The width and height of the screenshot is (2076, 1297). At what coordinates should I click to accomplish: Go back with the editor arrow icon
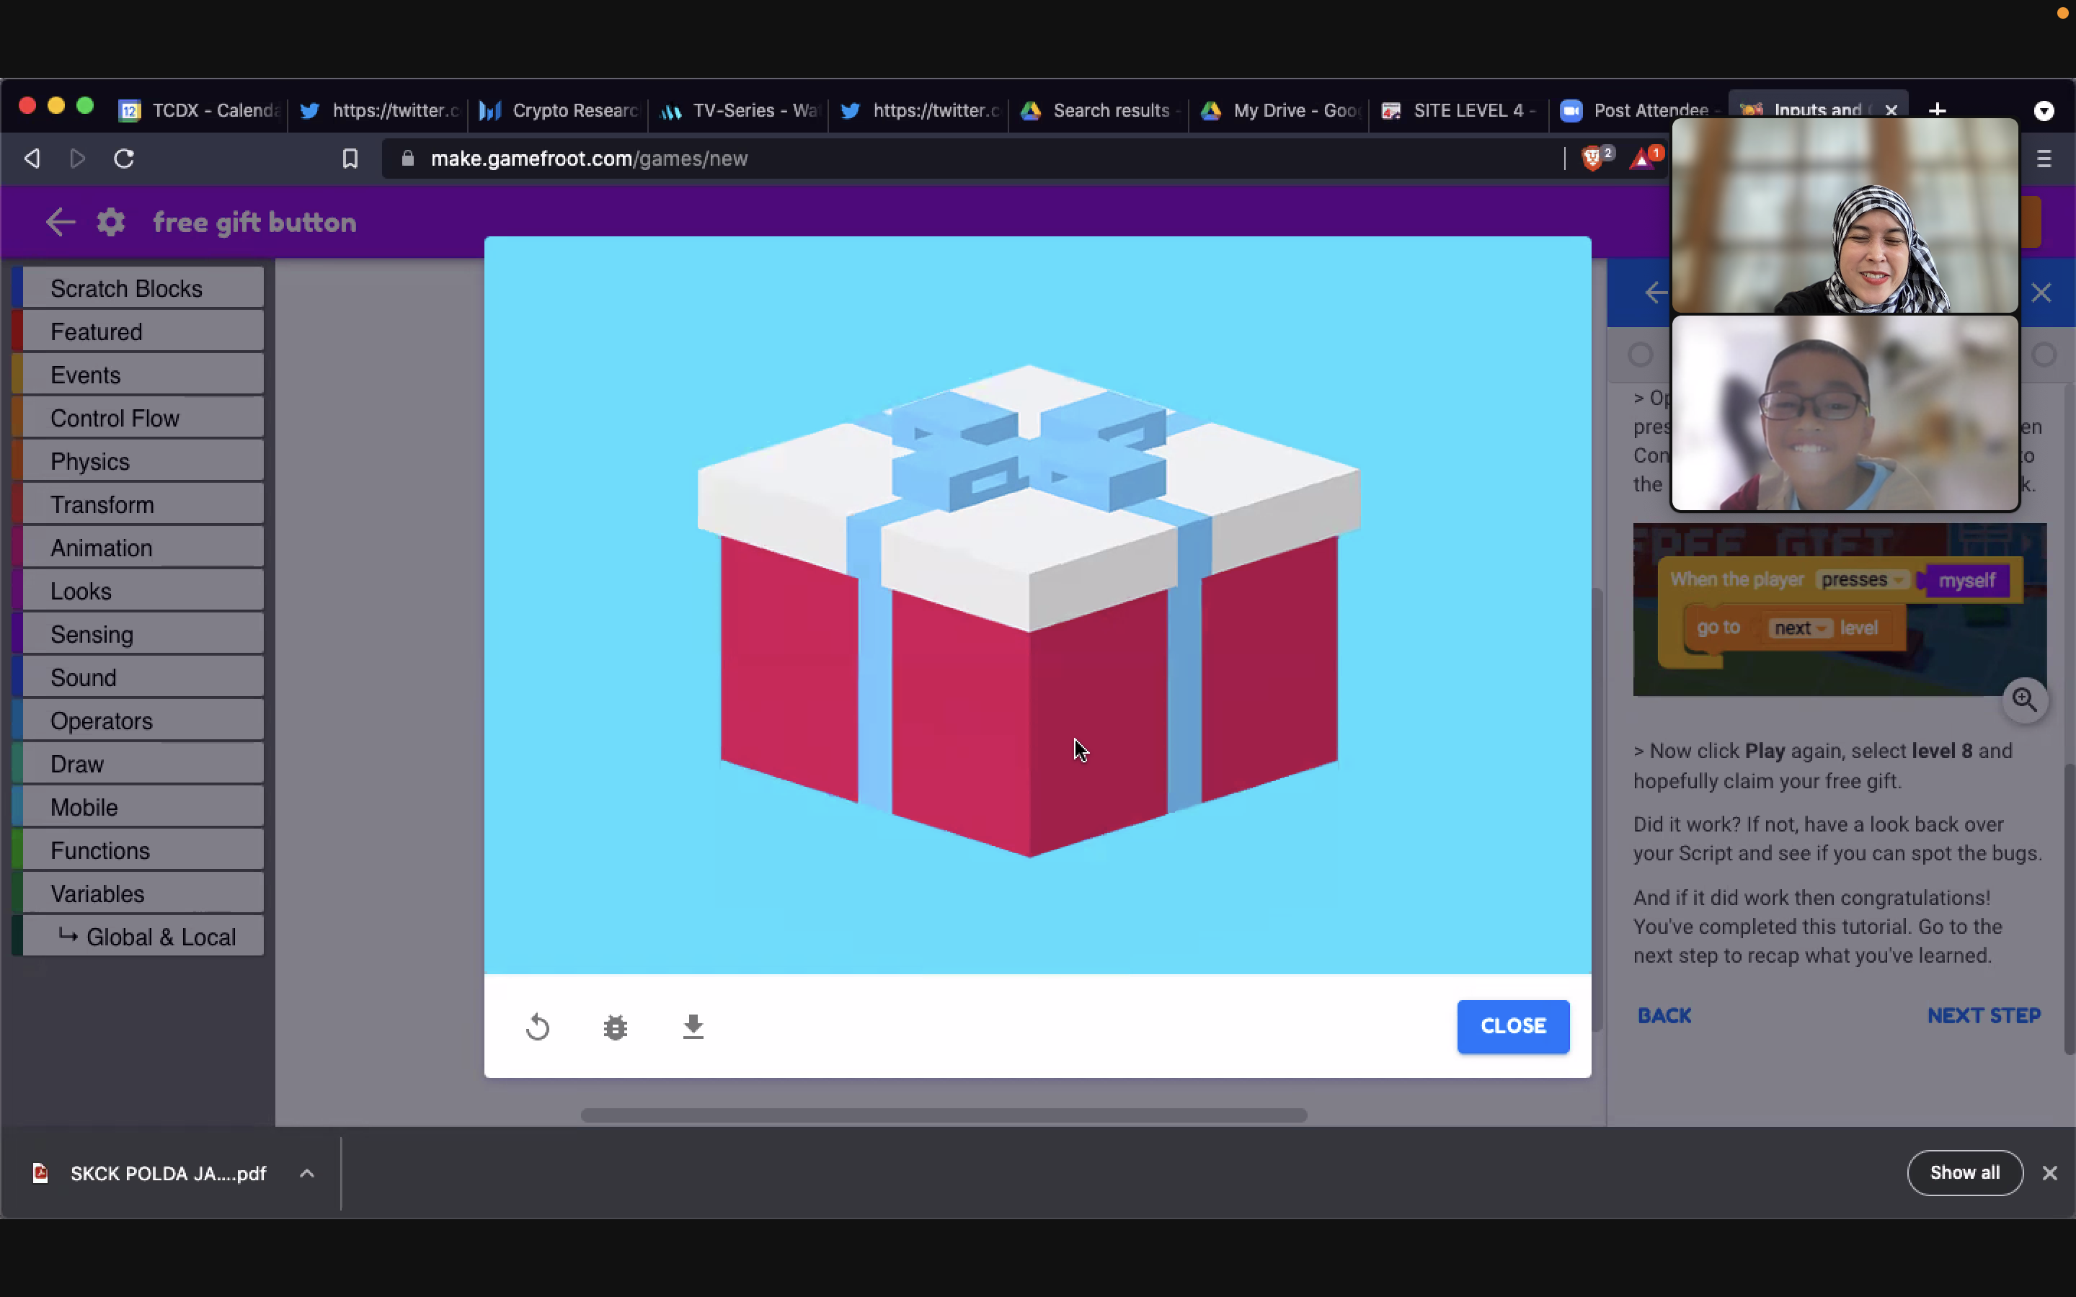pyautogui.click(x=60, y=222)
